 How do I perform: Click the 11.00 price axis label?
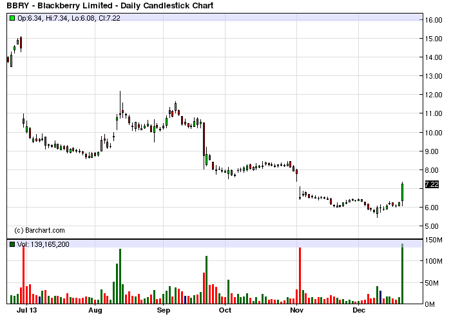coord(434,113)
